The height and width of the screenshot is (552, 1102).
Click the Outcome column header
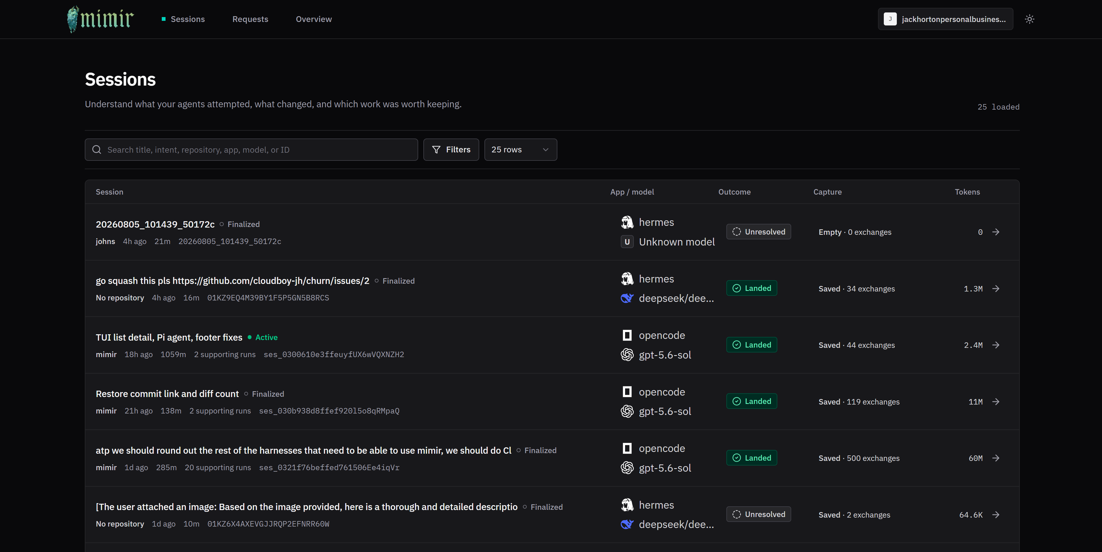click(734, 192)
